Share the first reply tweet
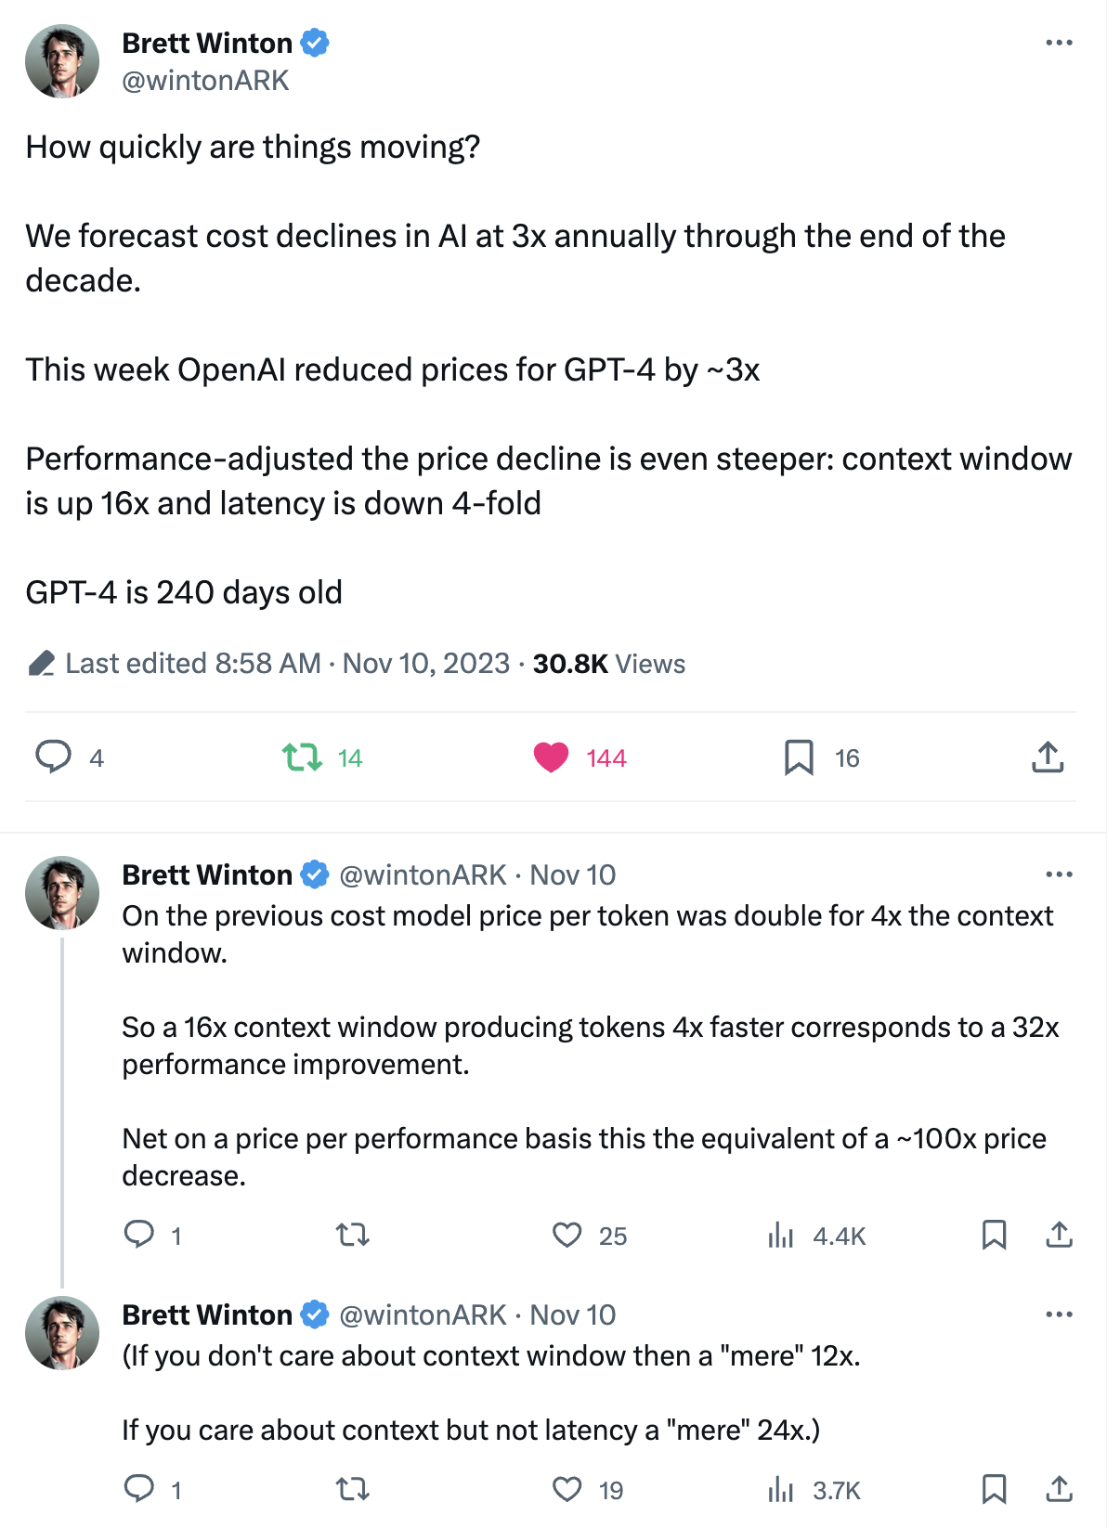 1059,1235
